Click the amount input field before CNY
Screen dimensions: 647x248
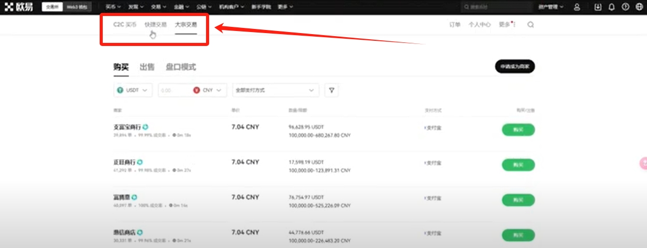click(x=175, y=90)
